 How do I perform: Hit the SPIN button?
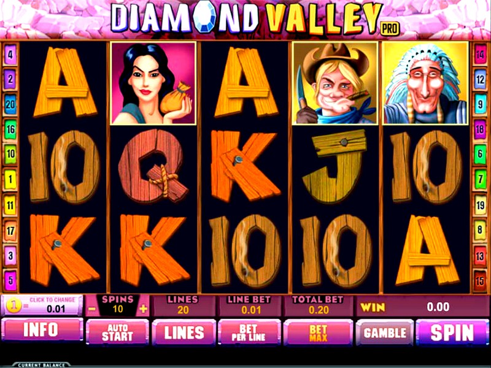point(452,332)
